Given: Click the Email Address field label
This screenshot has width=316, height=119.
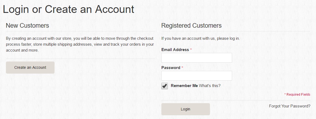Looking at the screenshot, I should tap(175, 50).
